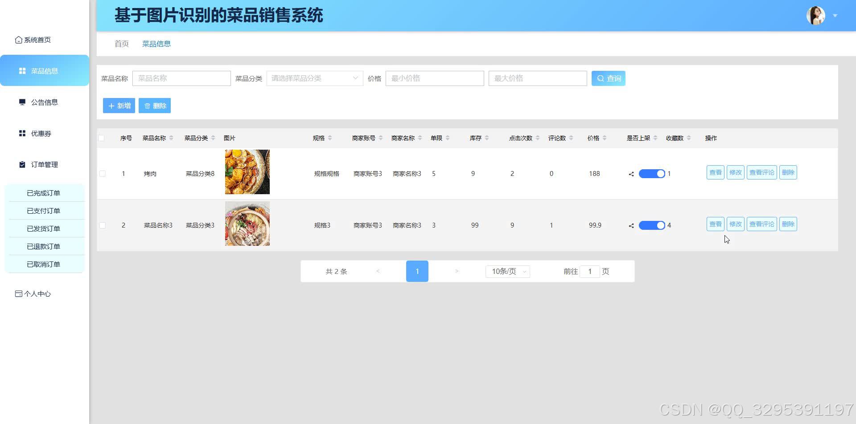Image resolution: width=856 pixels, height=424 pixels.
Task: Click the trash icon on the 删除 button
Action: [x=148, y=106]
